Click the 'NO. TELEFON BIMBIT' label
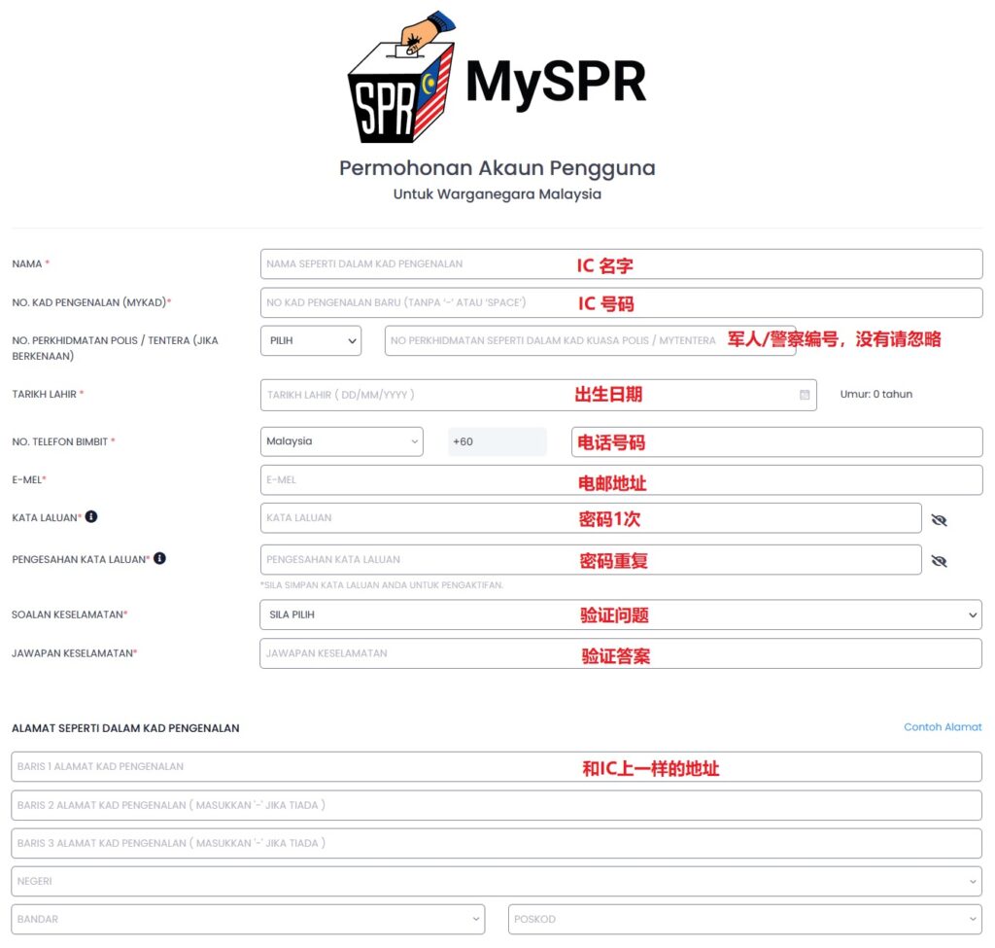 click(63, 441)
